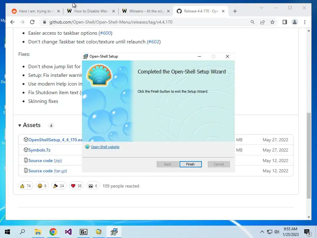Close the Winaero tab
The height and width of the screenshot is (238, 317).
click(168, 11)
